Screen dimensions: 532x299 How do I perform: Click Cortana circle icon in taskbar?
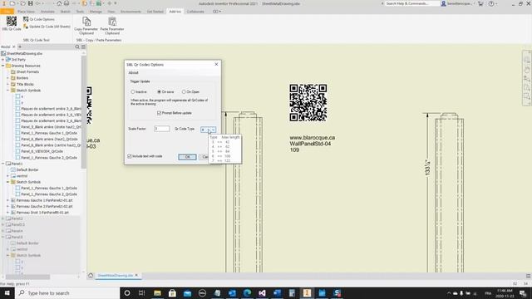click(127, 293)
